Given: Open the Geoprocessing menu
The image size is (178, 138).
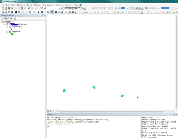Looking at the screenshot, I should pos(48,5).
